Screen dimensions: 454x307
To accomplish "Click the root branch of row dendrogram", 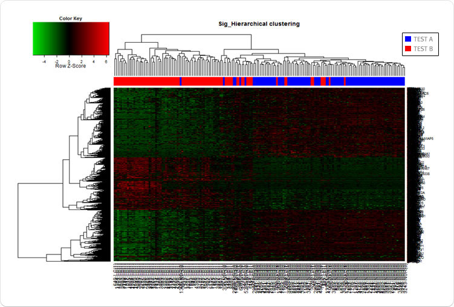I will coord(19,218).
